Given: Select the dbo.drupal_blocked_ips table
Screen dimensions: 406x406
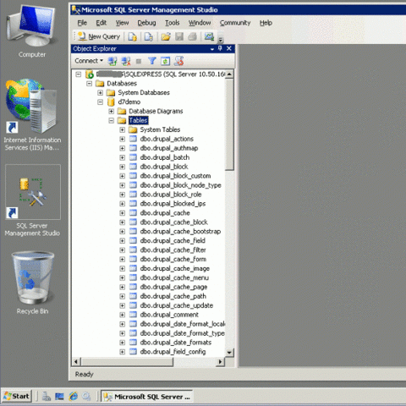Looking at the screenshot, I should (x=173, y=204).
